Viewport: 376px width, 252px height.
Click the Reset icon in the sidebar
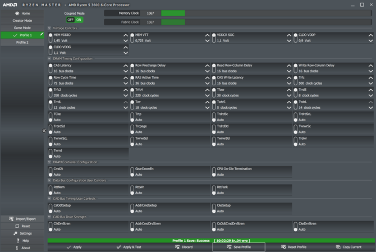click(x=17, y=226)
